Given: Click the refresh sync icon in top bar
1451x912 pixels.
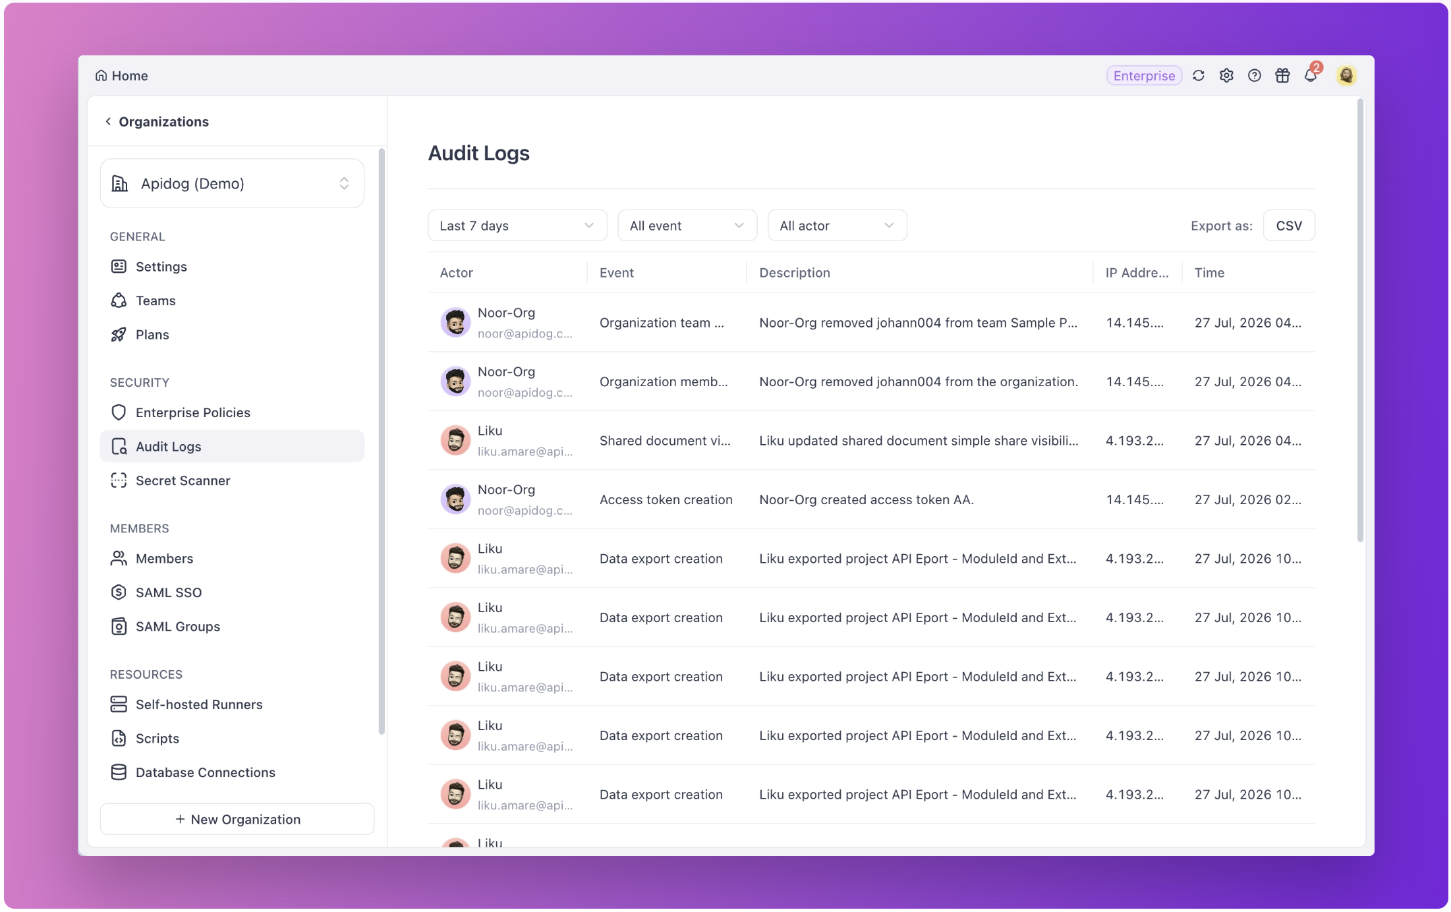Looking at the screenshot, I should point(1198,76).
